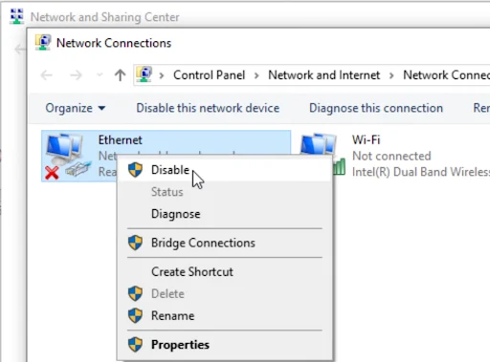The width and height of the screenshot is (490, 362).
Task: Open the recent locations dropdown arrow
Action: (x=100, y=75)
